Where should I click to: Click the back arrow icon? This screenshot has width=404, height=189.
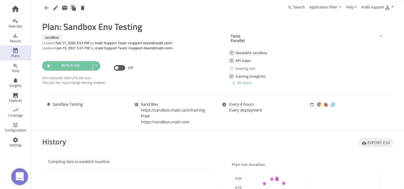(47, 8)
